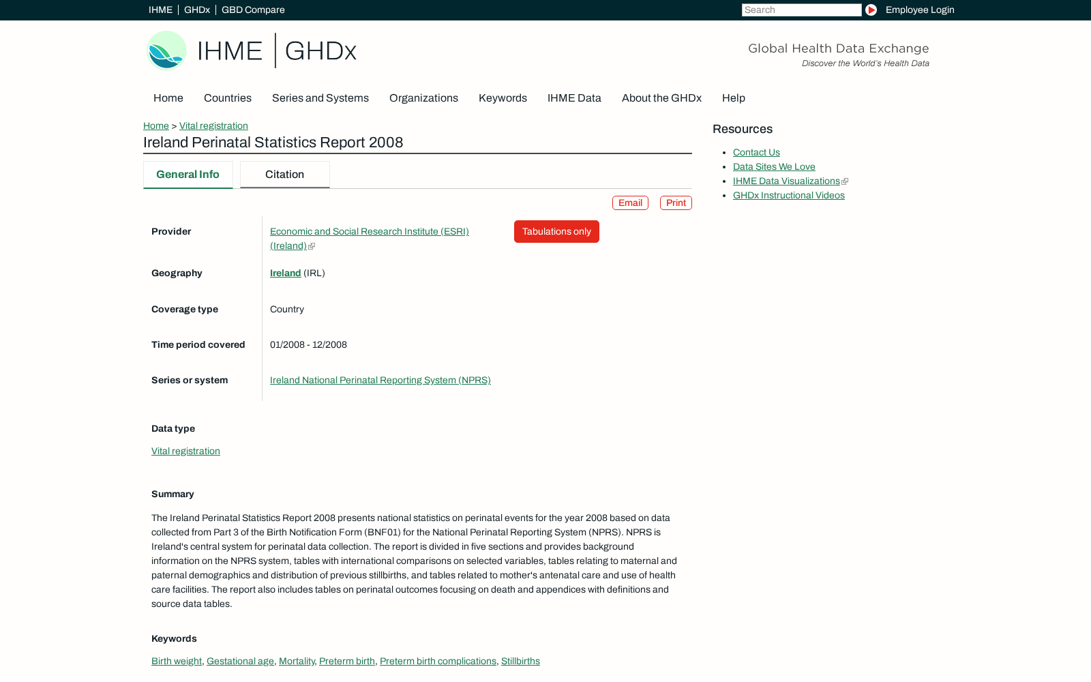Open Economic and Social Research Institute provider link
This screenshot has height=682, width=1091.
tap(370, 238)
